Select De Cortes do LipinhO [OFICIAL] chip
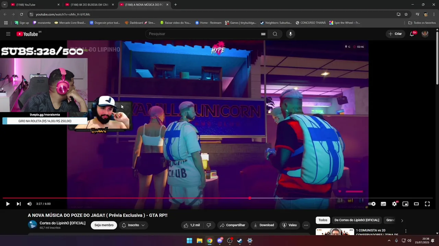439x246 pixels. [357, 220]
